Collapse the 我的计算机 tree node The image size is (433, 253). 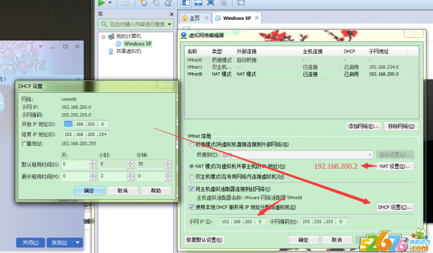103,36
